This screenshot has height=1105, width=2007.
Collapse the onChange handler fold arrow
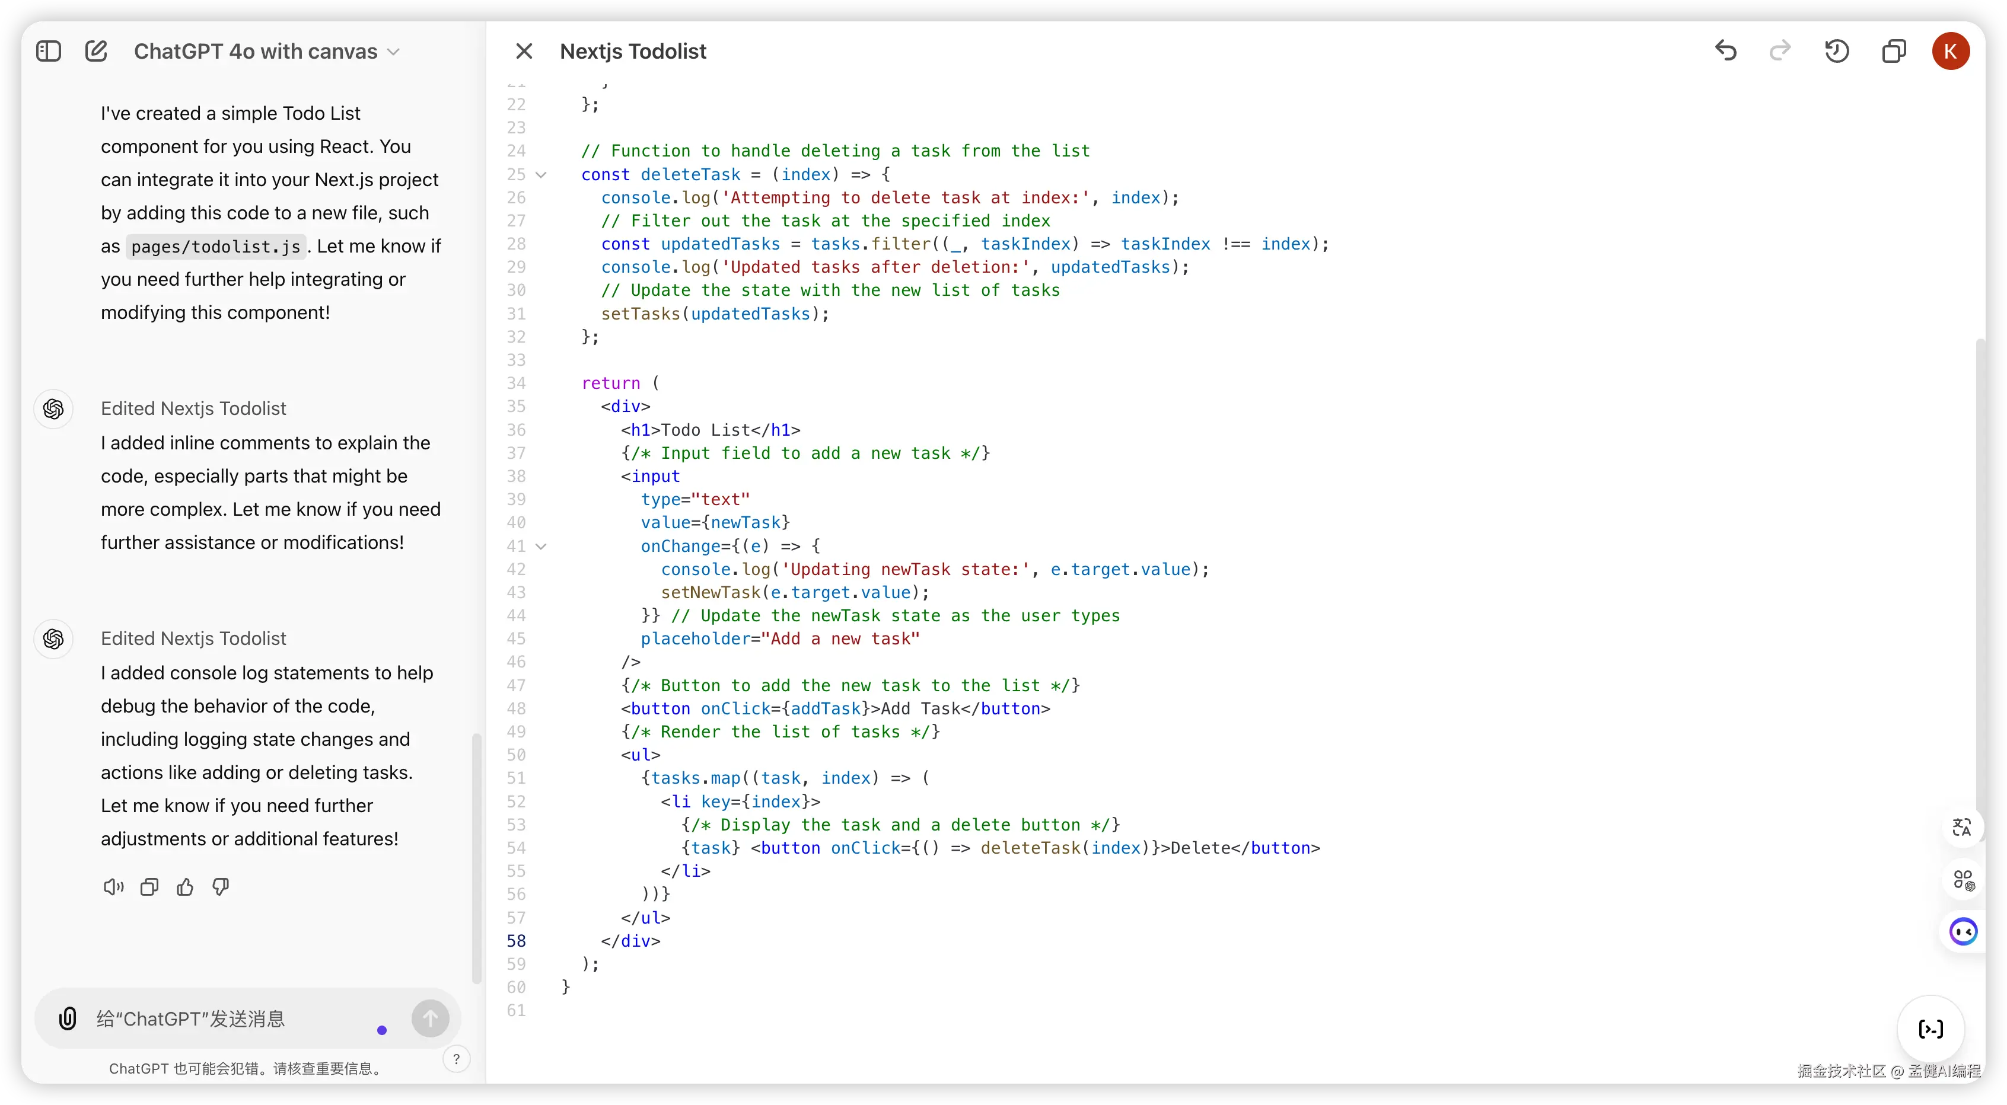pyautogui.click(x=541, y=546)
